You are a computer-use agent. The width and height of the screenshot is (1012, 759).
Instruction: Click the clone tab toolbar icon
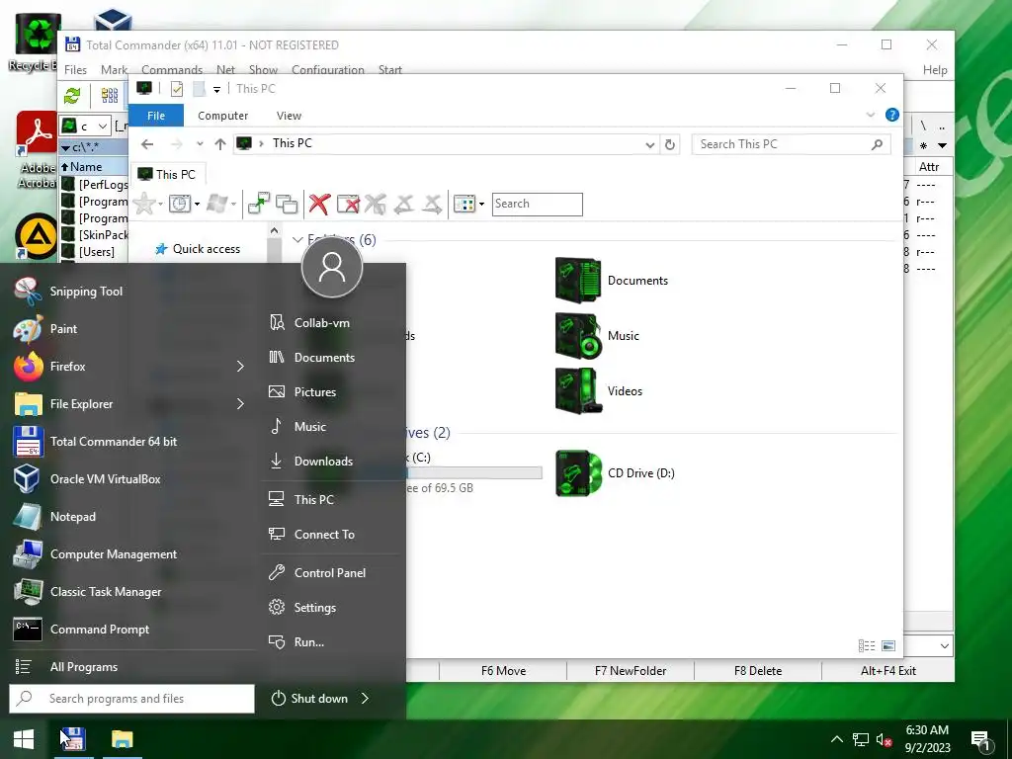pyautogui.click(x=259, y=204)
